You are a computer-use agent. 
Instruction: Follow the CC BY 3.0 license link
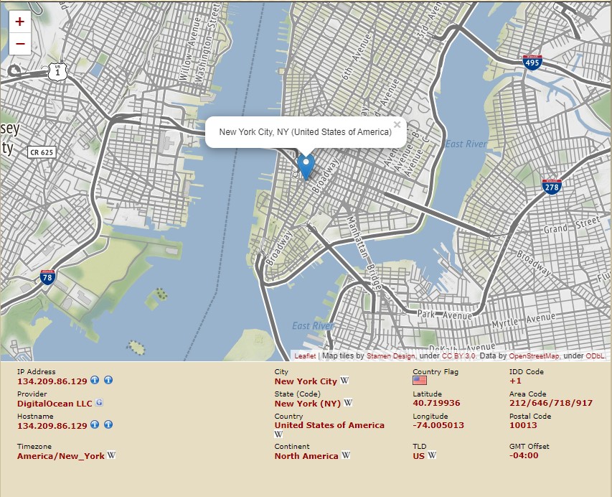coord(458,356)
